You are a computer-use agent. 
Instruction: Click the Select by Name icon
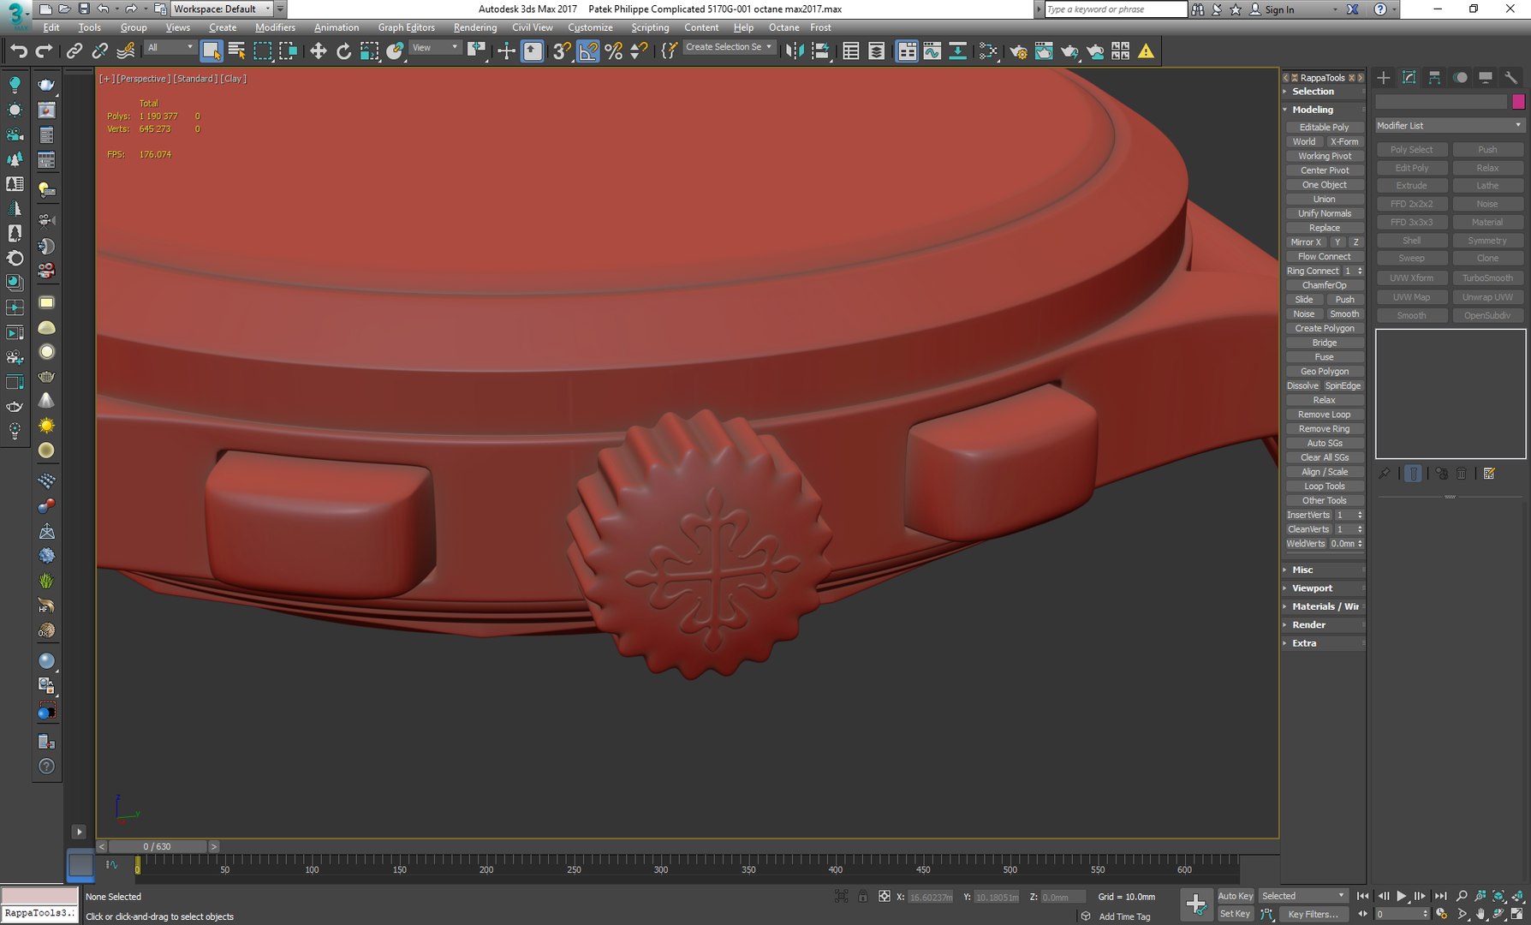click(237, 51)
